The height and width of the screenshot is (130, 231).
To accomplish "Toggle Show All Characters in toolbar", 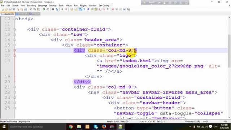I will (84, 9).
